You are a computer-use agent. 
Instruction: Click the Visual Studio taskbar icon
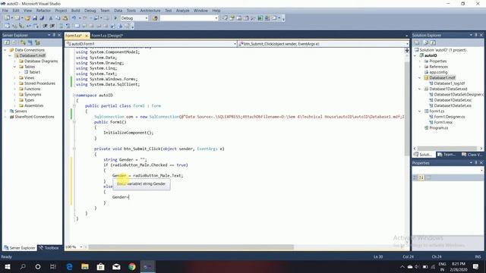(147, 266)
